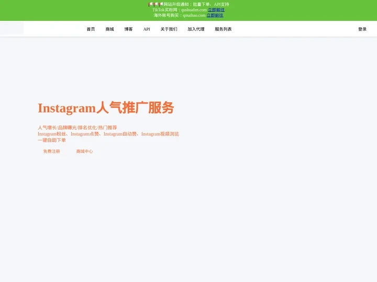This screenshot has width=377, height=282.
Task: Click the 免费注册 button
Action: [51, 151]
